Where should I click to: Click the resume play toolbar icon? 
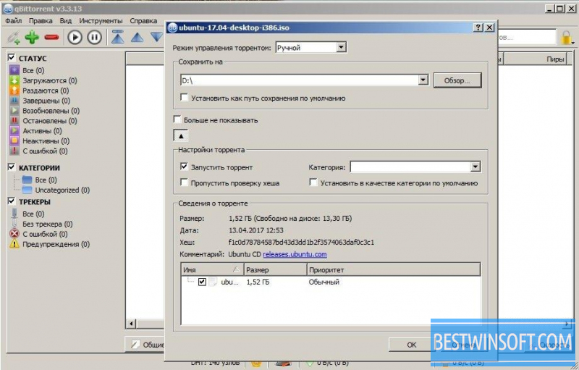[x=75, y=38]
